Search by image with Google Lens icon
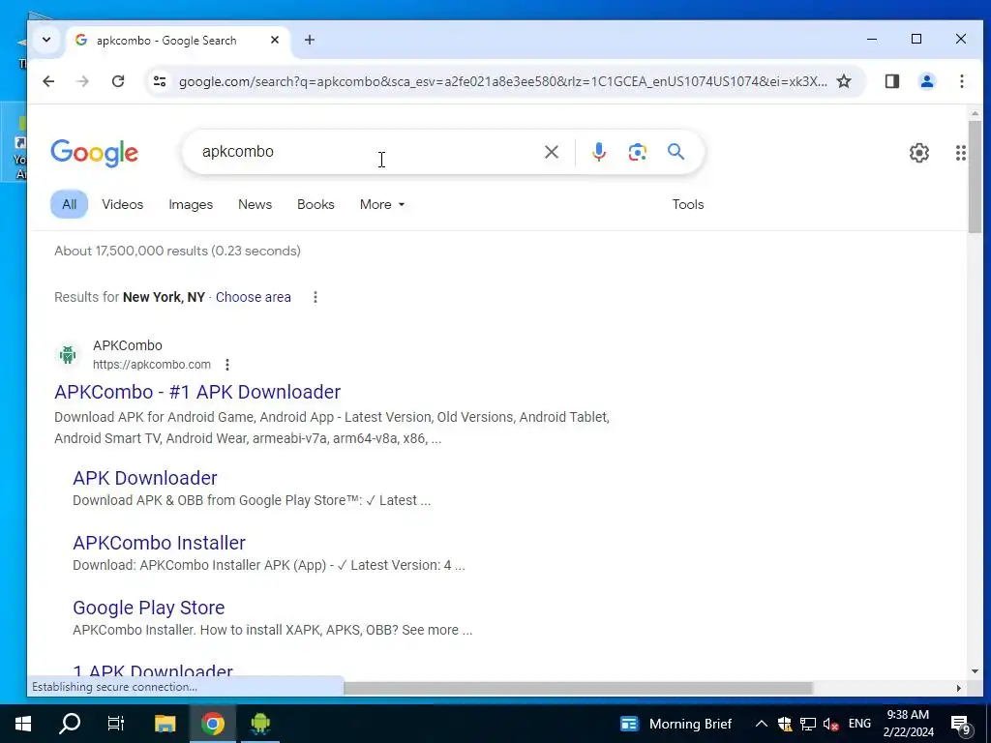The height and width of the screenshot is (743, 991). click(637, 152)
